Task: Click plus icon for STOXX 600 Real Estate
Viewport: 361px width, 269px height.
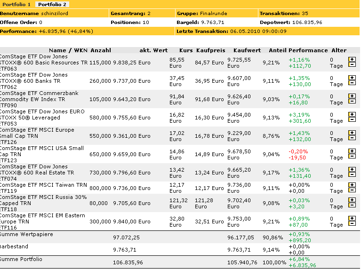Action: tap(351, 170)
